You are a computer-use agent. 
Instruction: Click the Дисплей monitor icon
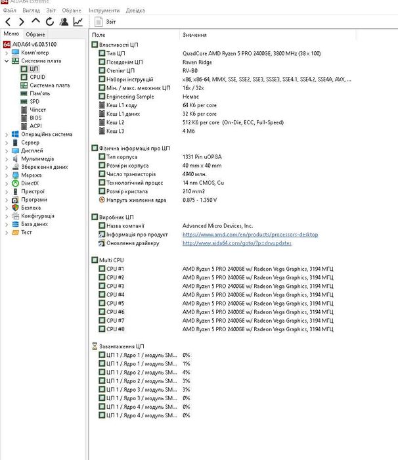[x=15, y=150]
